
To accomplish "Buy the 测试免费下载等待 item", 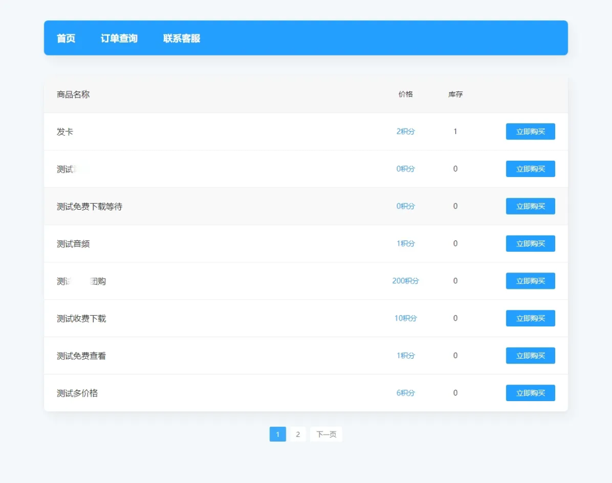I will click(x=530, y=206).
